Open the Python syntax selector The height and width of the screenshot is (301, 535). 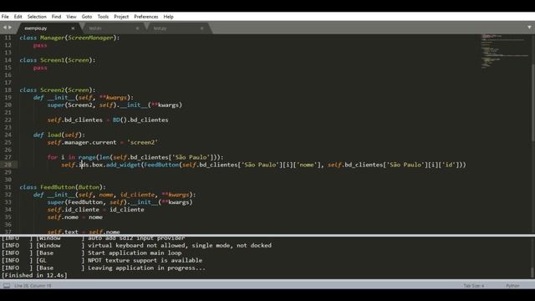pyautogui.click(x=512, y=286)
